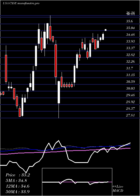This screenshot has height=196, width=140.
Task: Click the 'Price : 35.2' readout
Action: 18,175
